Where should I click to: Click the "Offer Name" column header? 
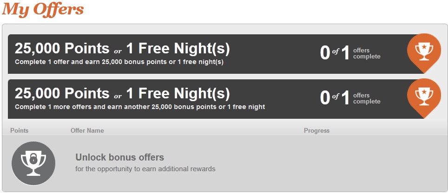(87, 130)
